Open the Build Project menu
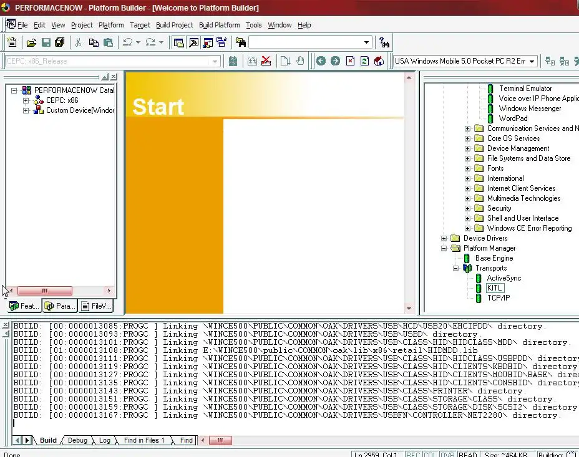The height and width of the screenshot is (457, 579). tap(174, 25)
